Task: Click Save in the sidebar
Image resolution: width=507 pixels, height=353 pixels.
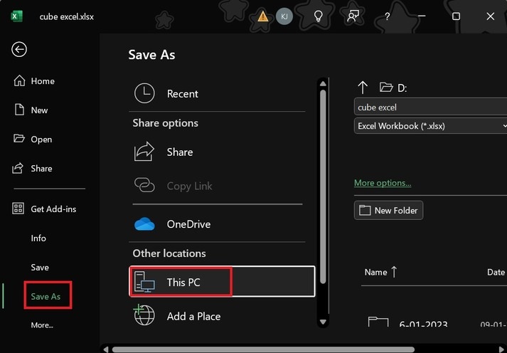Action: 40,268
